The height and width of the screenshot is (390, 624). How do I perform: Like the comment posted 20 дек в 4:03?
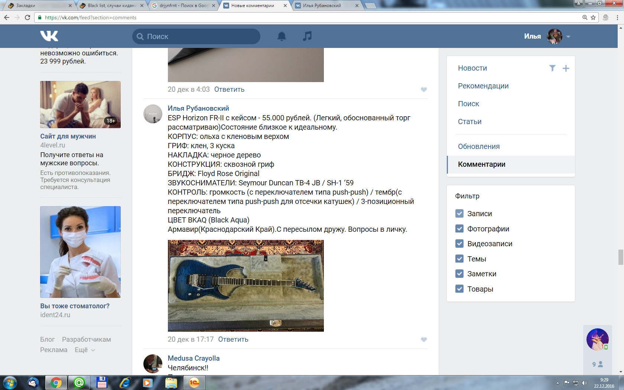[x=424, y=90]
